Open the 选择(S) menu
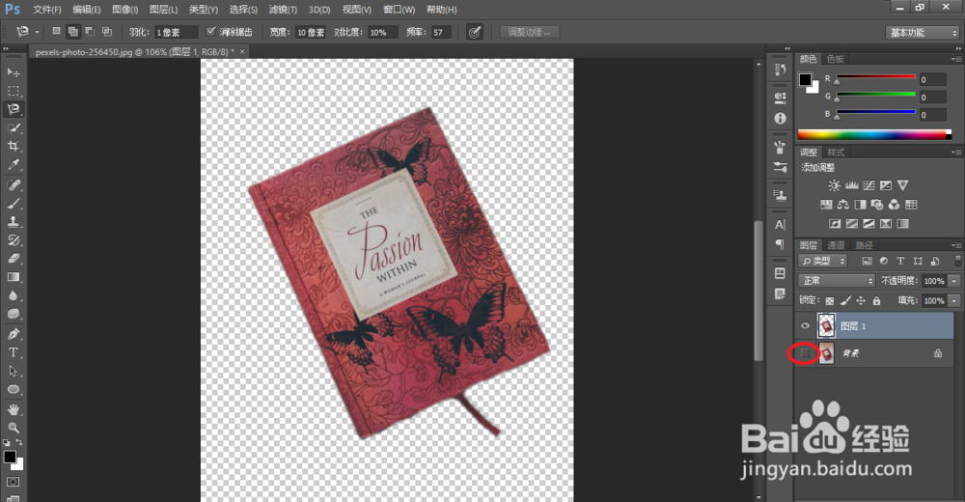The height and width of the screenshot is (502, 965). [x=243, y=10]
